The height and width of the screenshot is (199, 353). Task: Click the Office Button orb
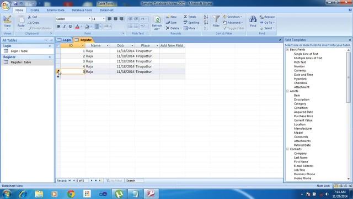[x=6, y=6]
